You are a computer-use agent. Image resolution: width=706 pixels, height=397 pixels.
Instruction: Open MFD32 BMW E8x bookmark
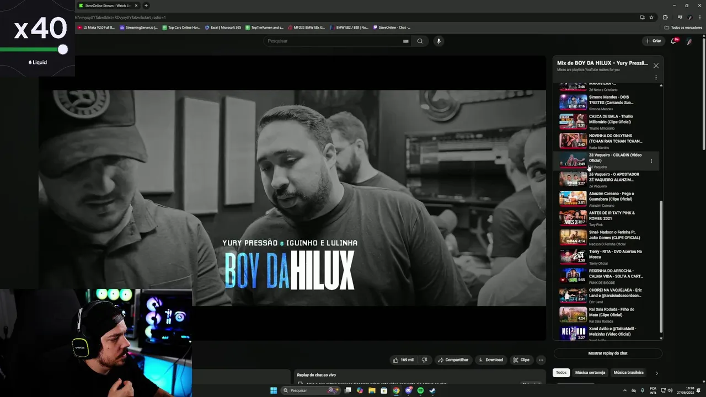(x=306, y=27)
